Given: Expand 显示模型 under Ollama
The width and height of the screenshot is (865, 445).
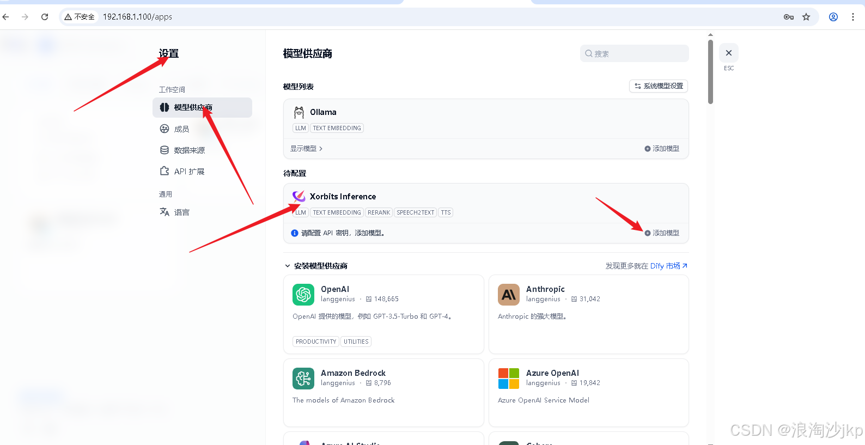Looking at the screenshot, I should [x=306, y=149].
